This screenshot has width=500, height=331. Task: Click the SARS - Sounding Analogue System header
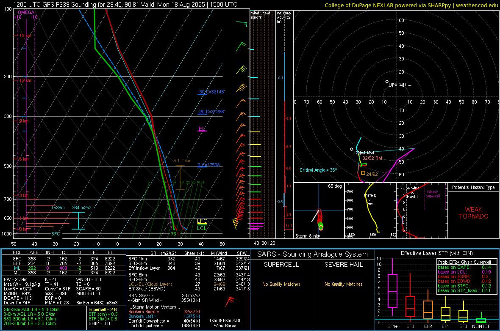(x=313, y=254)
